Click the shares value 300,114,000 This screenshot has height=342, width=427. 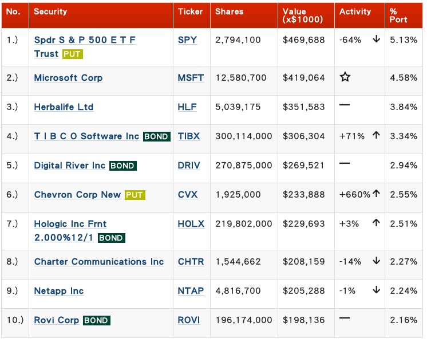coord(244,136)
